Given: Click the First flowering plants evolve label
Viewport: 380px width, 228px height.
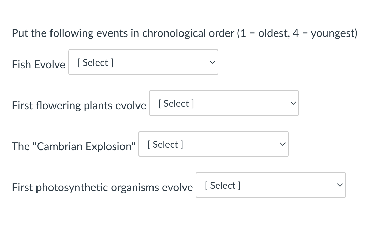Looking at the screenshot, I should tap(79, 105).
